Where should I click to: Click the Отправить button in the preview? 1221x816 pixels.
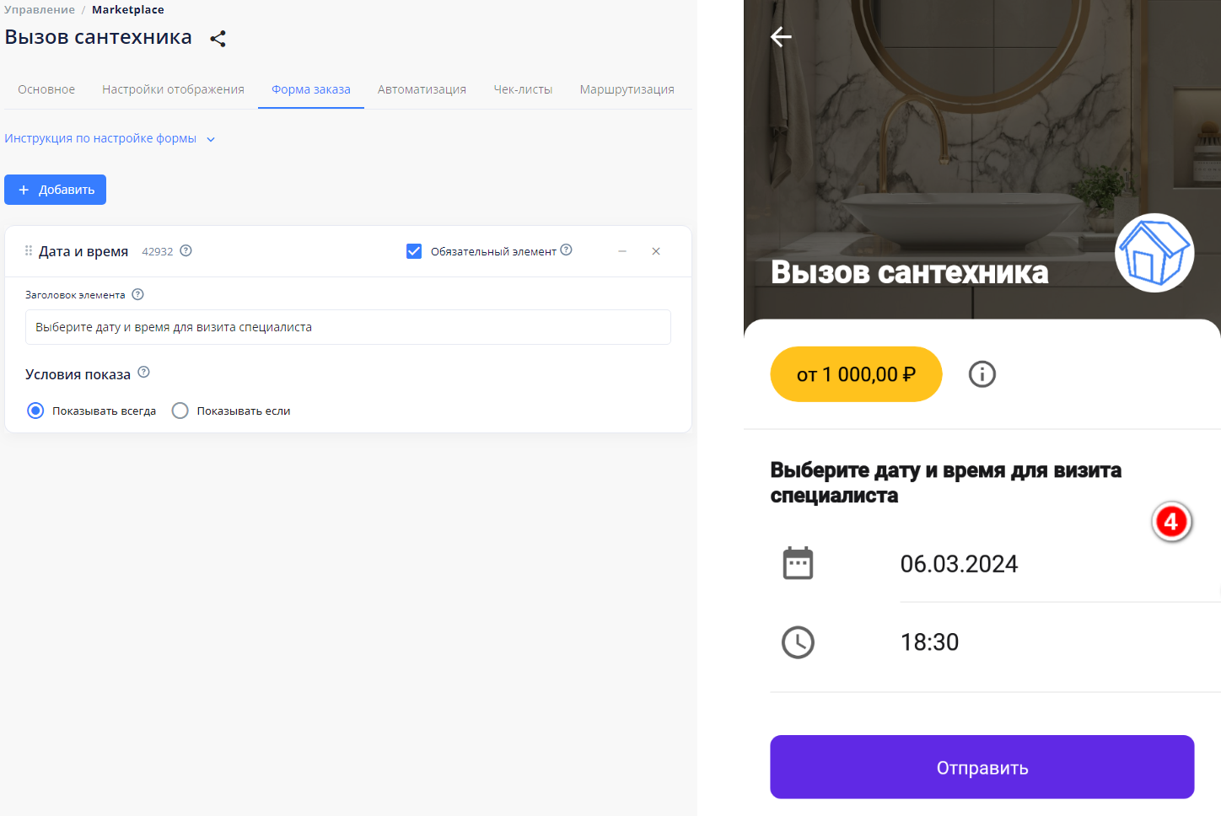(x=982, y=767)
